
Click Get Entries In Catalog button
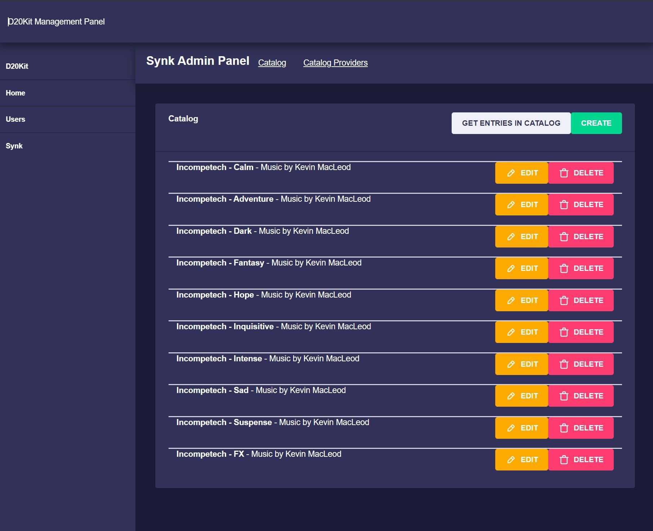tap(511, 123)
